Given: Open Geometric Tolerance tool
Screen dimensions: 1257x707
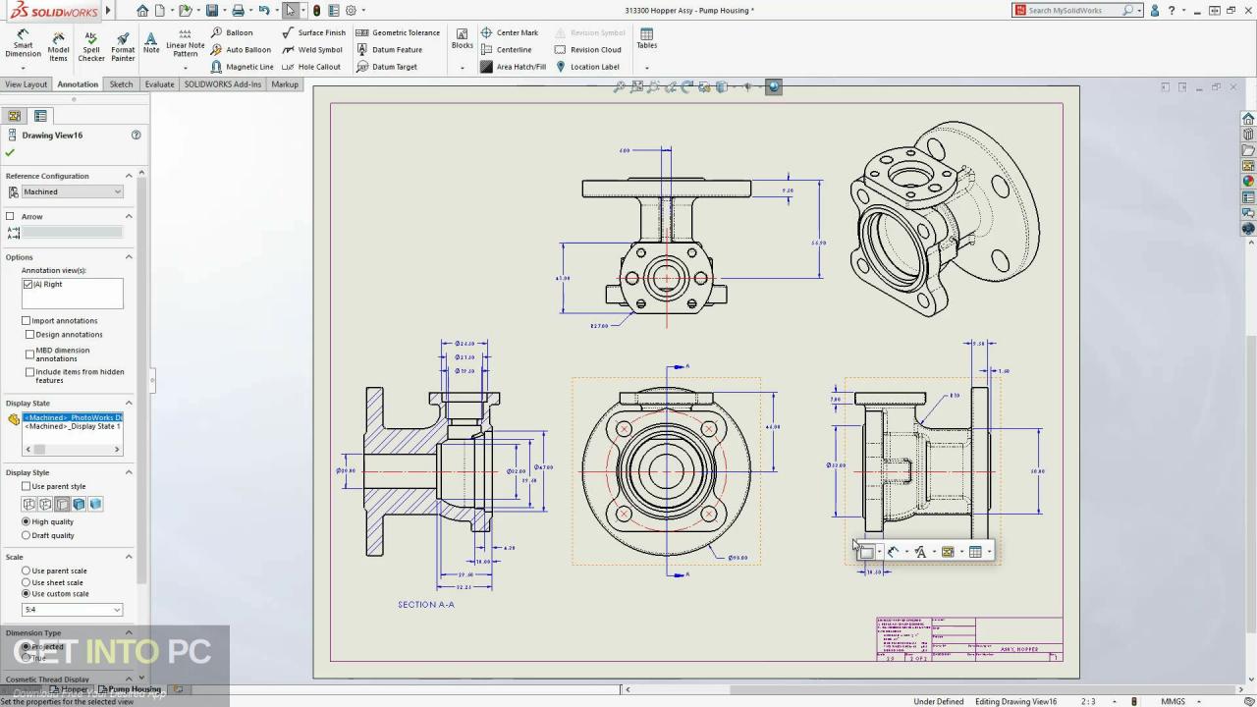Looking at the screenshot, I should coord(398,32).
